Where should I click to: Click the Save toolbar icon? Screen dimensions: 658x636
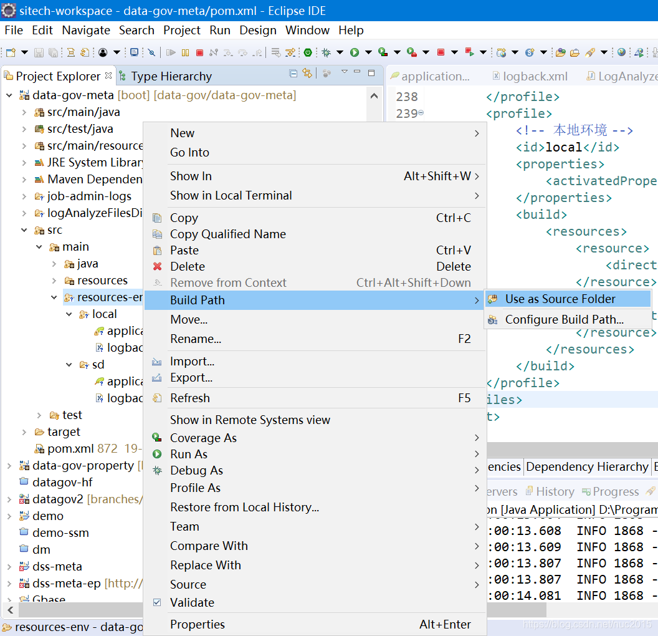tap(39, 52)
